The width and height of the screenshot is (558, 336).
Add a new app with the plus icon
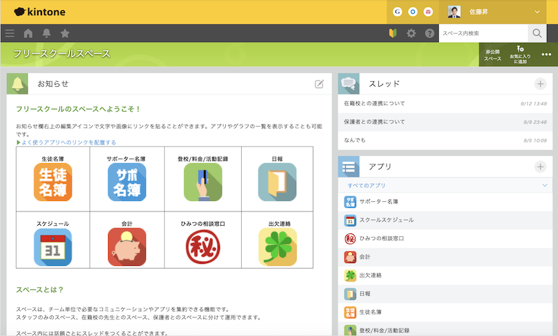[x=540, y=167]
